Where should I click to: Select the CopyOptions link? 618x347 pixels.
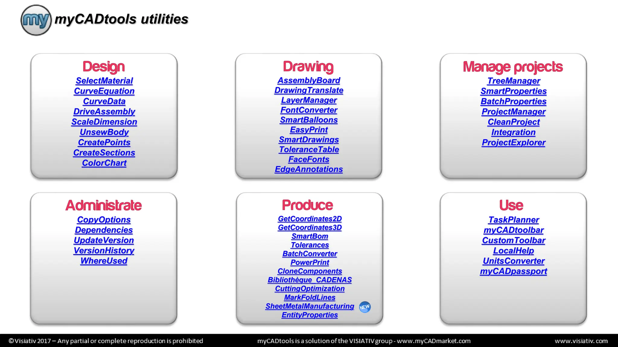(104, 220)
